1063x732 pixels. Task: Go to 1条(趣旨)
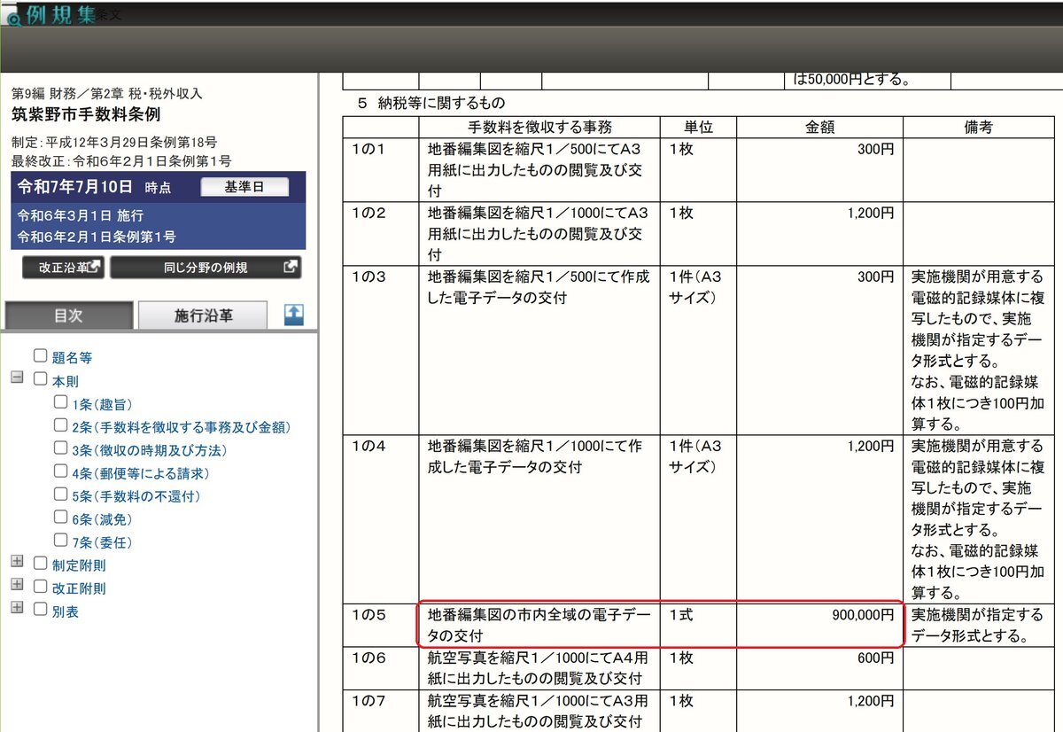(103, 405)
